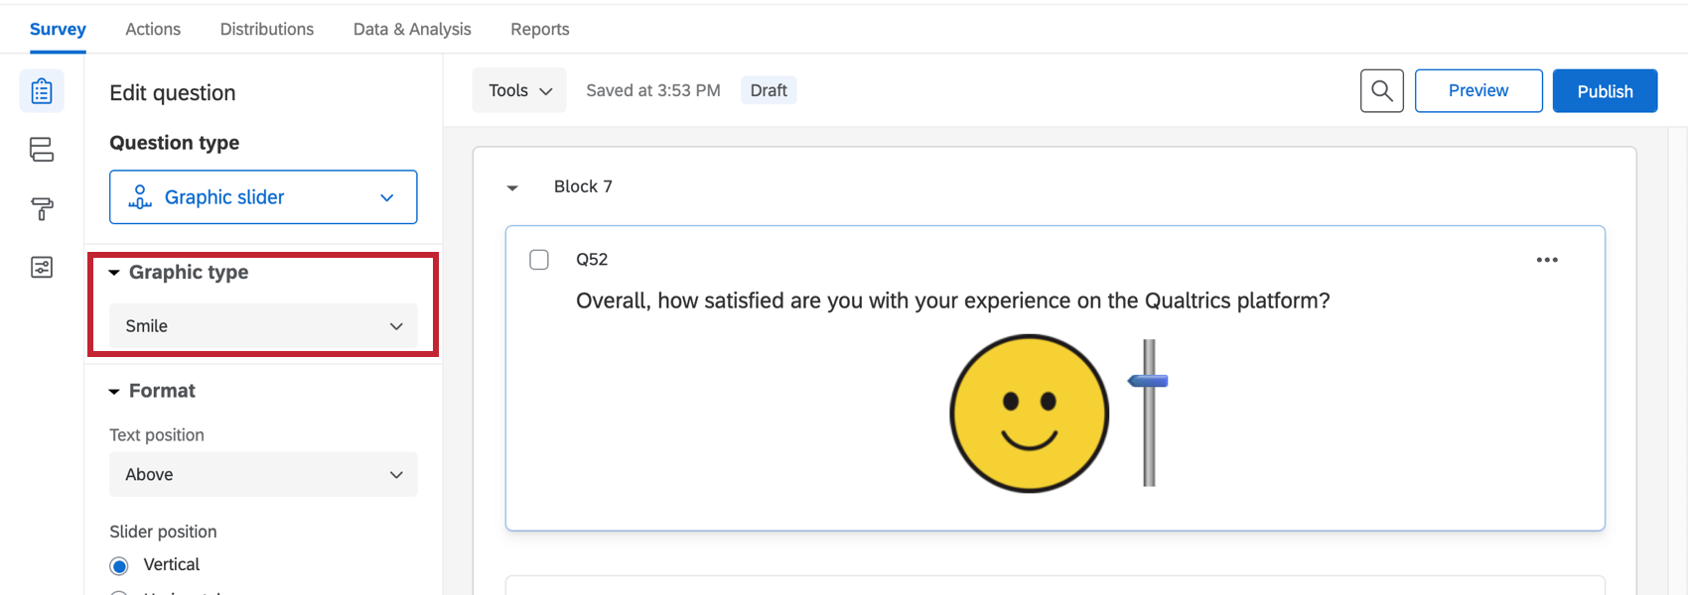Tick the Q52 question checkbox

click(x=539, y=260)
